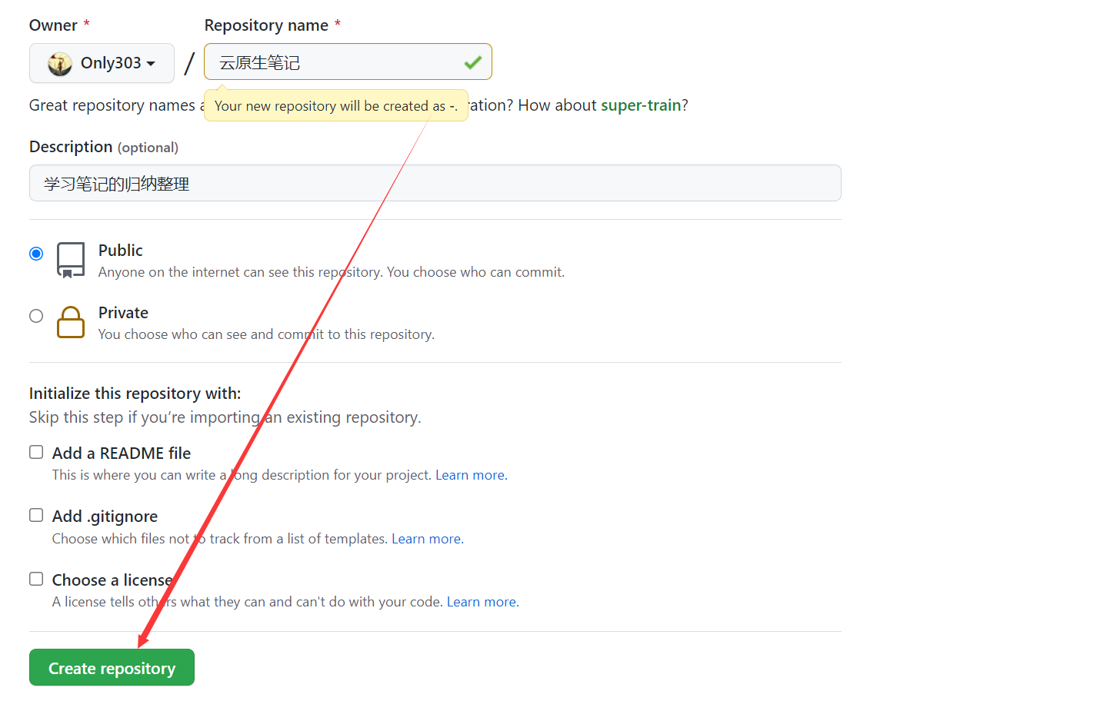Image resolution: width=1107 pixels, height=701 pixels.
Task: Select the Public visibility radio button
Action: point(36,254)
